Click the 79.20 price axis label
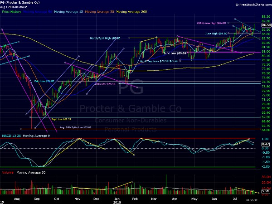This screenshot has height=204, width=272. [x=266, y=60]
